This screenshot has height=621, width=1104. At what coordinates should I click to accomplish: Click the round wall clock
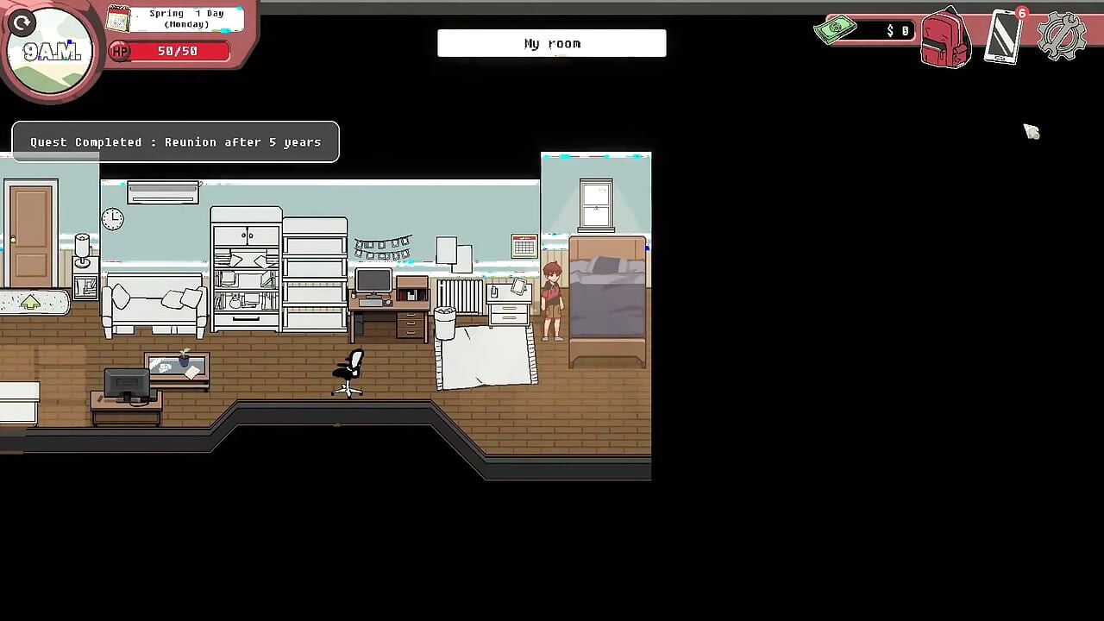tap(112, 219)
